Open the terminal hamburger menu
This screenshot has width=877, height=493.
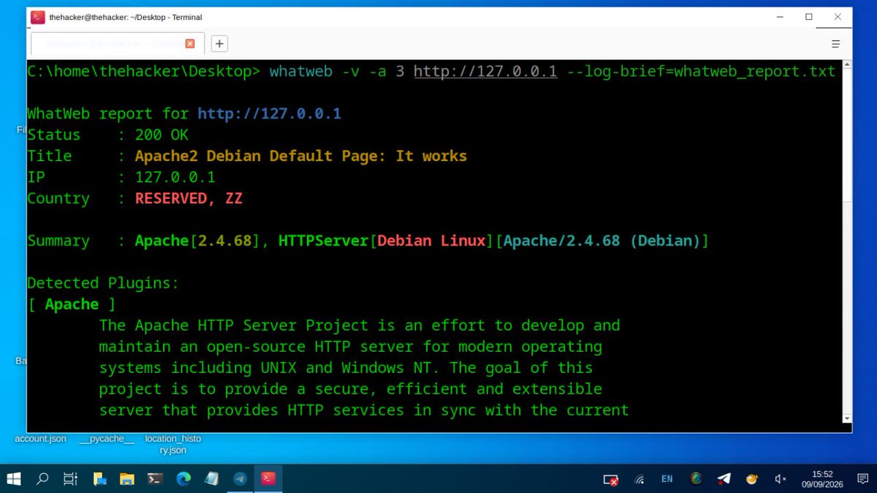836,44
